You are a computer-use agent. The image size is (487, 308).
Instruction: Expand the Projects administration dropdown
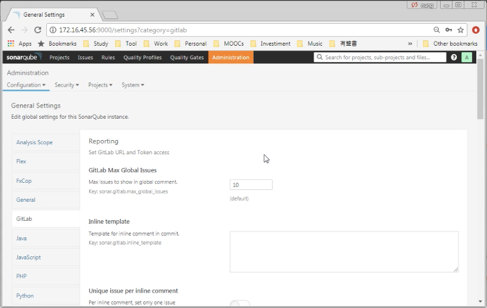100,85
